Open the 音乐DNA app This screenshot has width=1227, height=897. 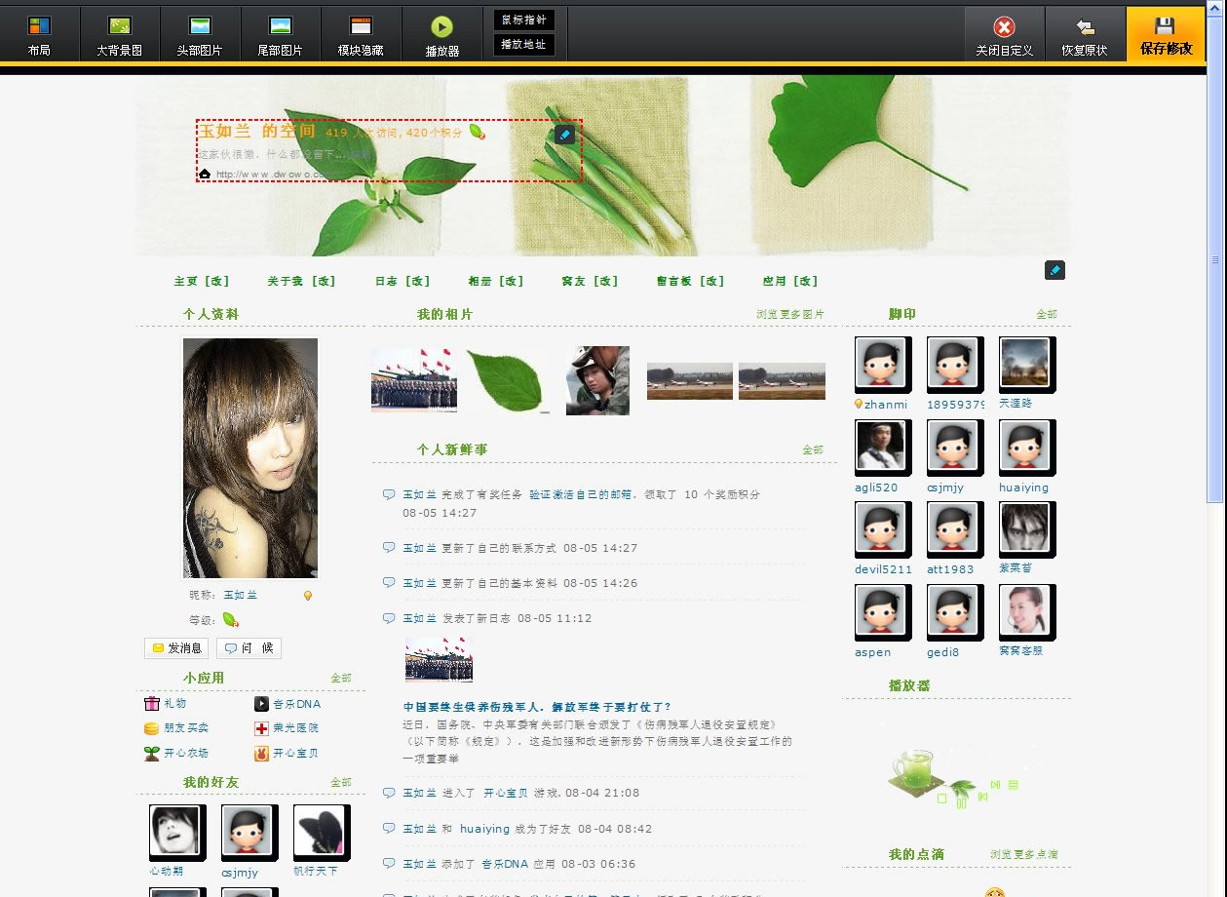tap(288, 704)
